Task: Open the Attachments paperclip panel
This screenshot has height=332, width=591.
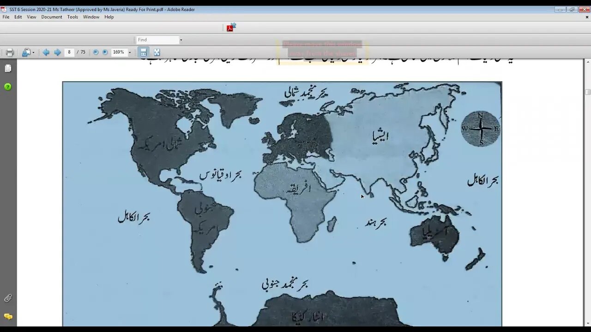Action: coord(8,298)
